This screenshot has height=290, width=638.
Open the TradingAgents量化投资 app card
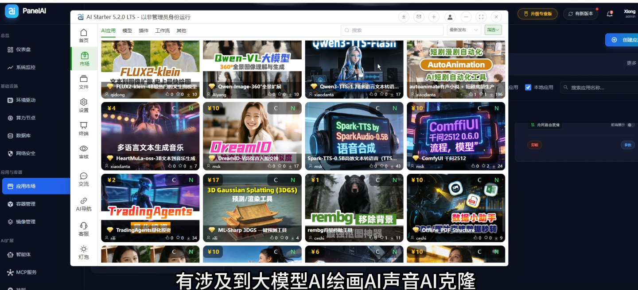150,208
